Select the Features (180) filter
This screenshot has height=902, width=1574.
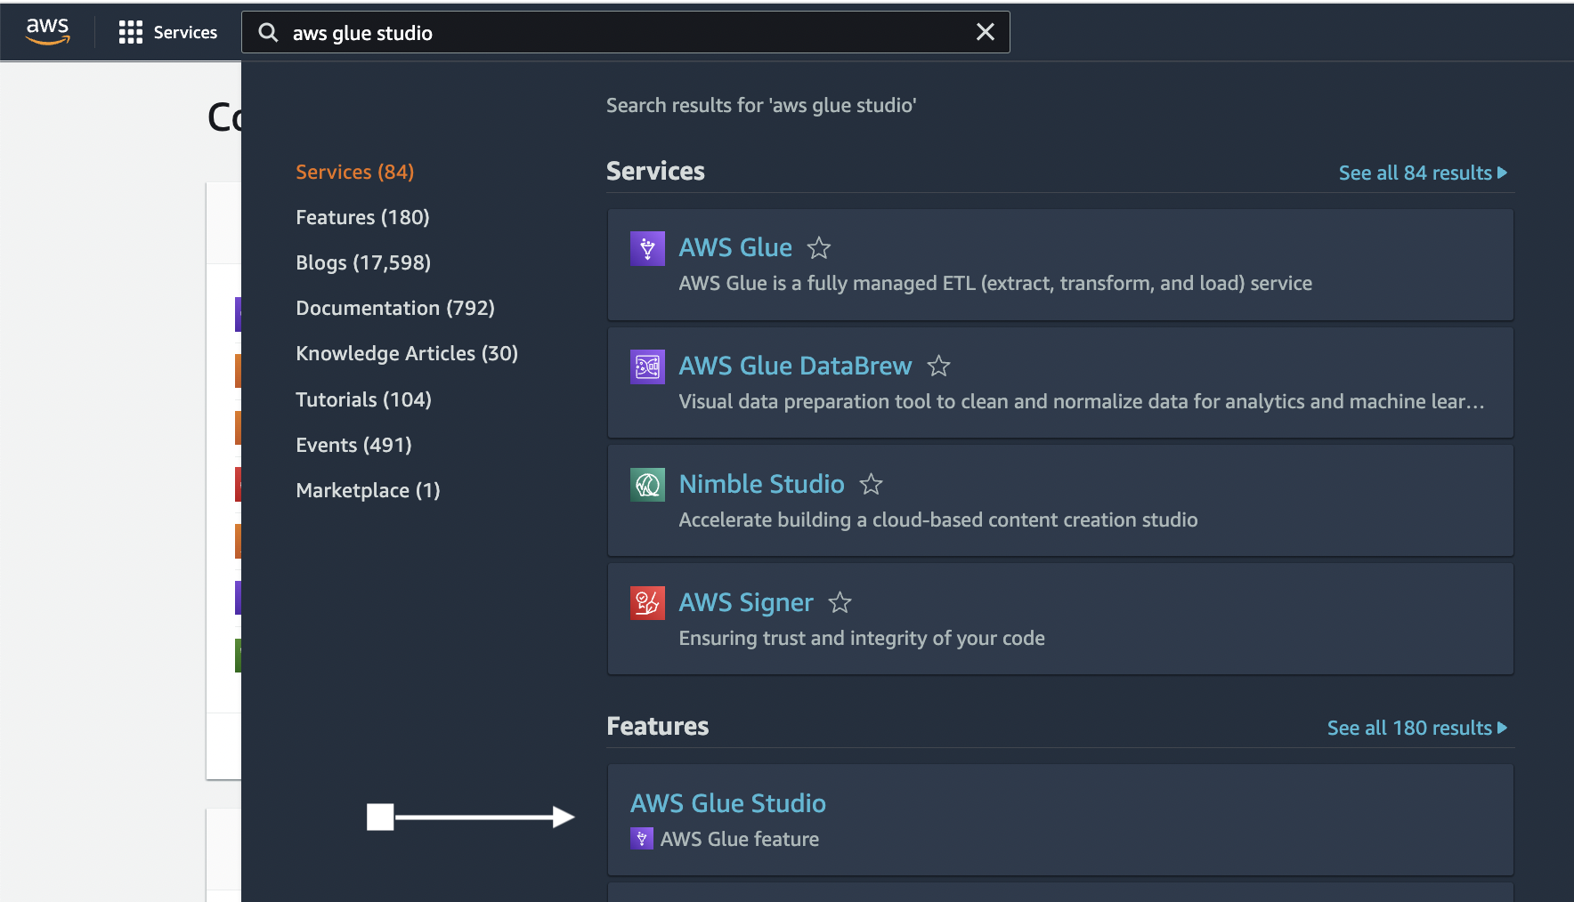click(362, 217)
